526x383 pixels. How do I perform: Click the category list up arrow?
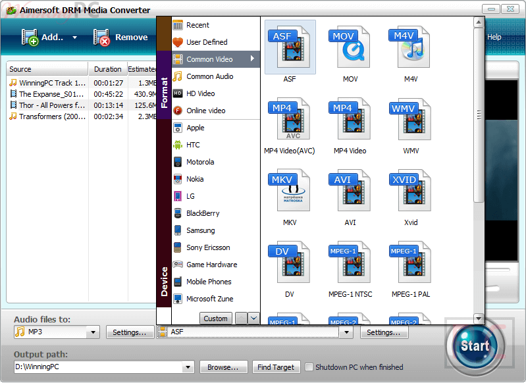coord(241,318)
